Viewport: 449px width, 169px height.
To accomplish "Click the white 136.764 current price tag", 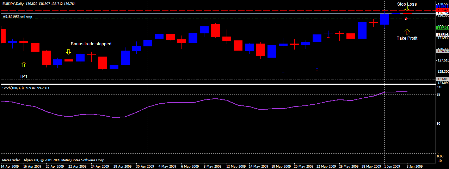I will (x=442, y=13).
